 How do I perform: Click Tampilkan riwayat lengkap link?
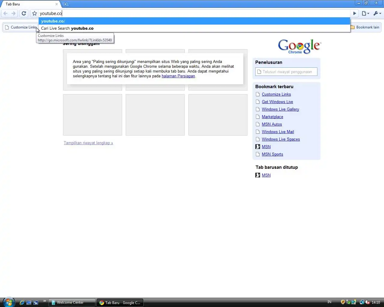88,143
